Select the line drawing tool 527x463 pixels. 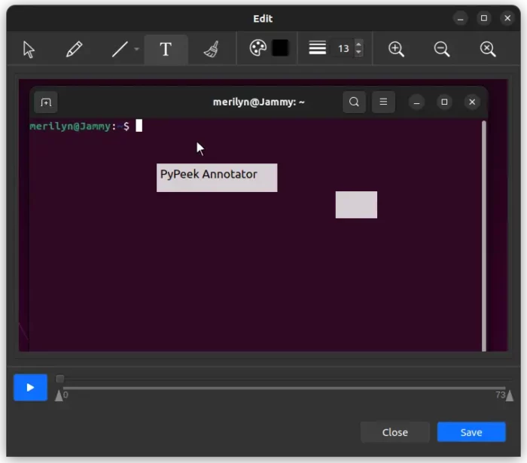(120, 49)
